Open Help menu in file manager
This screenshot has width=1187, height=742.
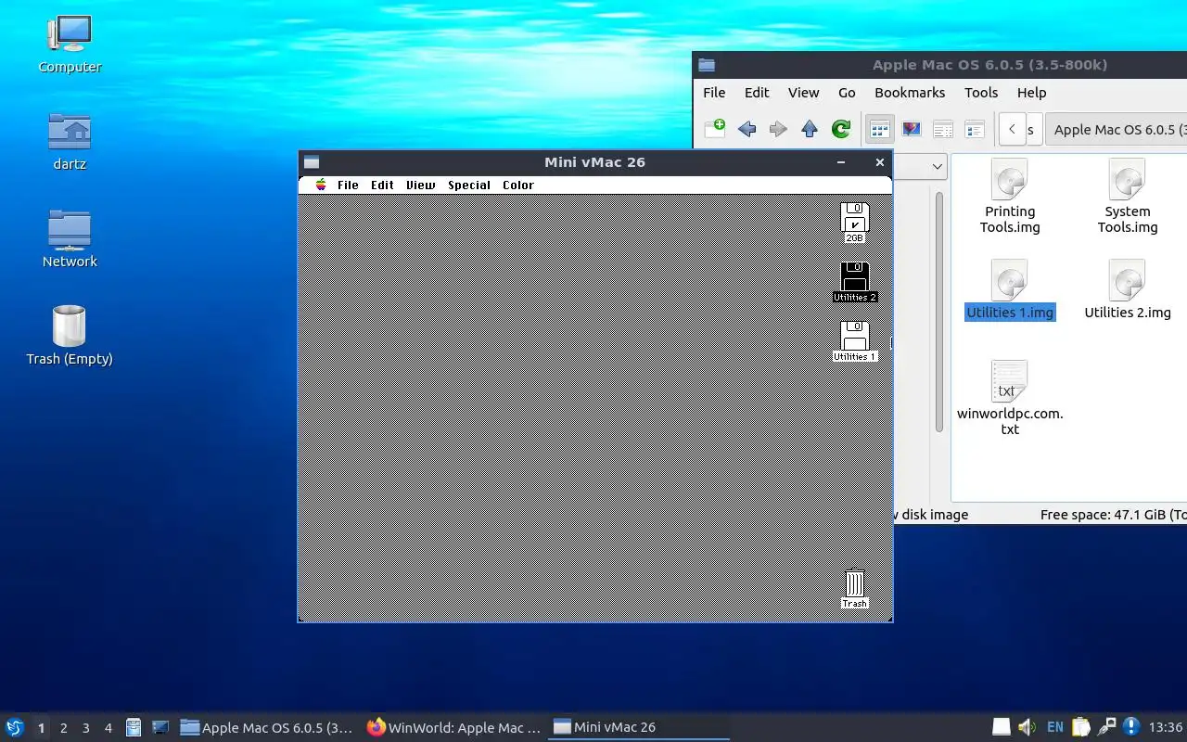(x=1031, y=93)
